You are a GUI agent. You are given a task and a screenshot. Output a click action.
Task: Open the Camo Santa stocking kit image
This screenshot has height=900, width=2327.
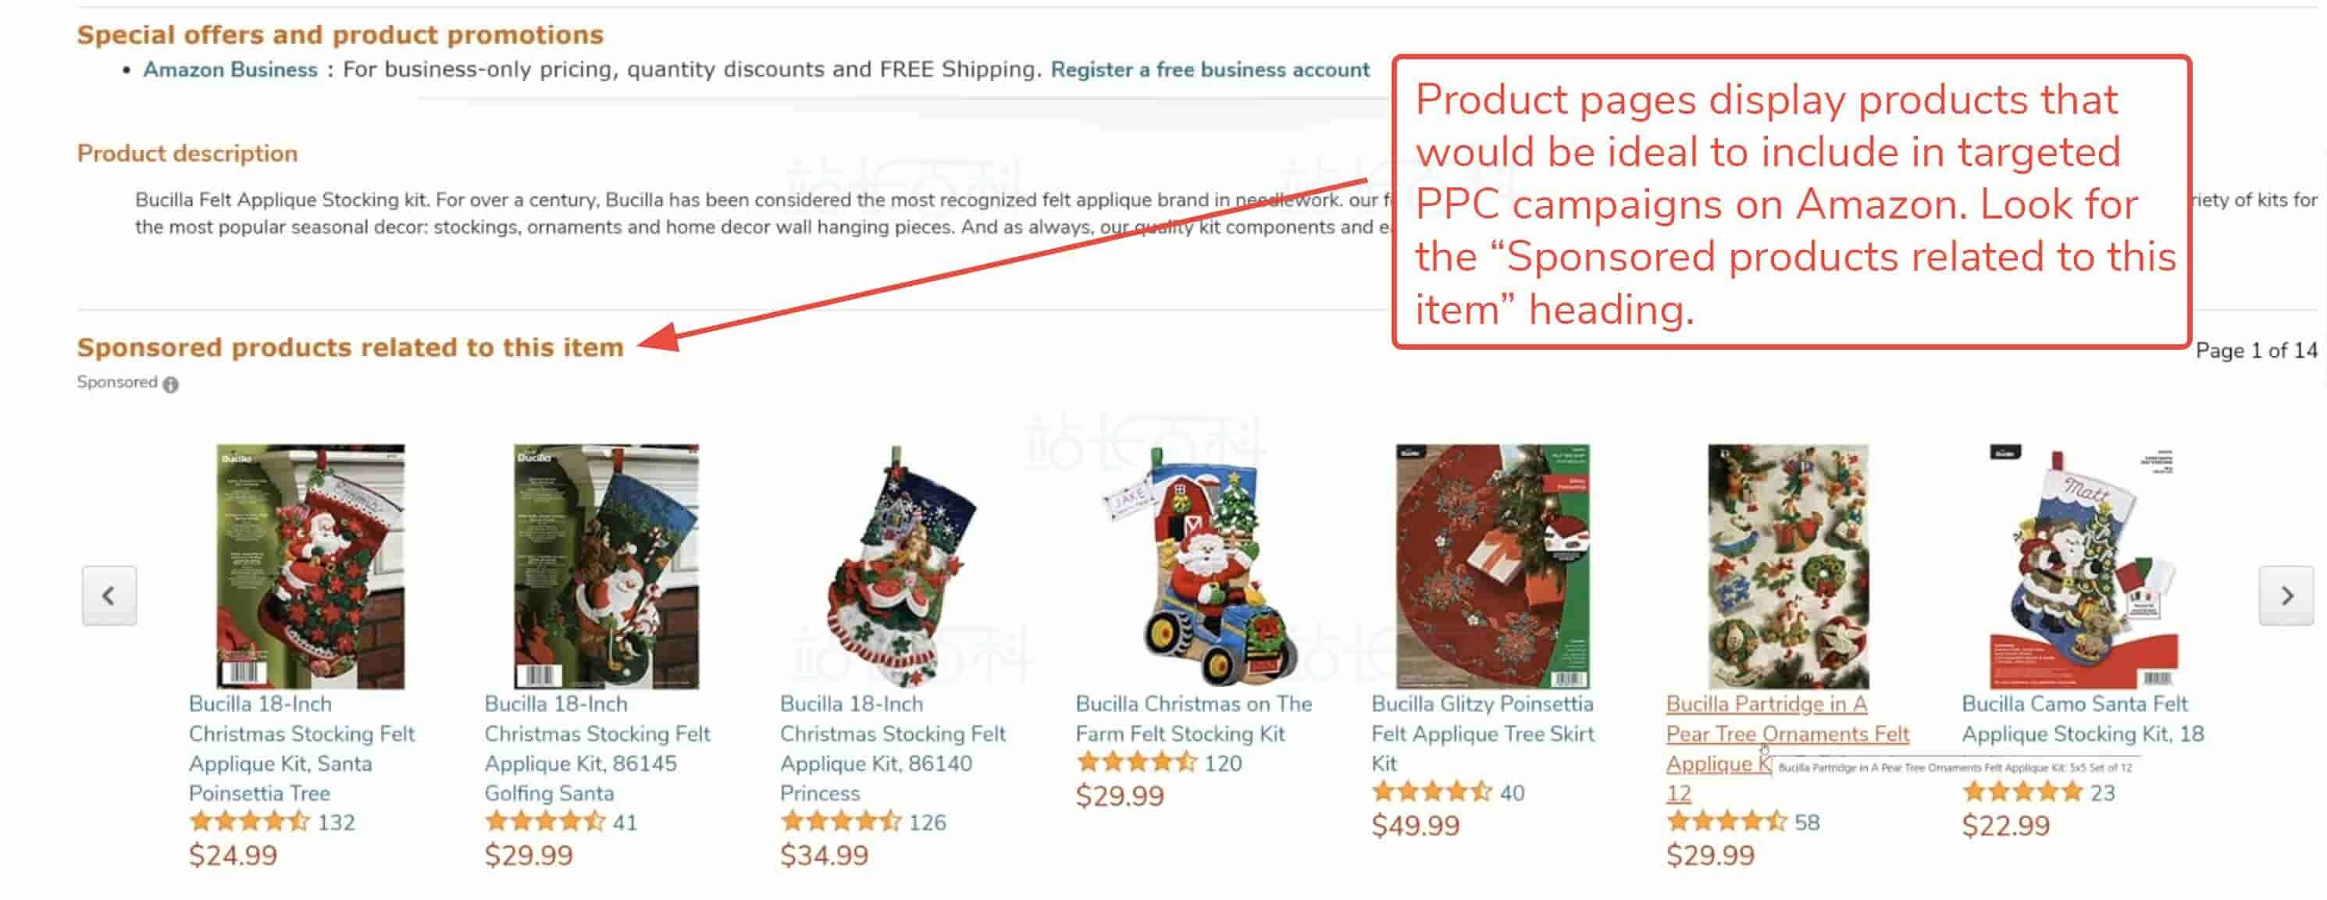[x=2083, y=566]
